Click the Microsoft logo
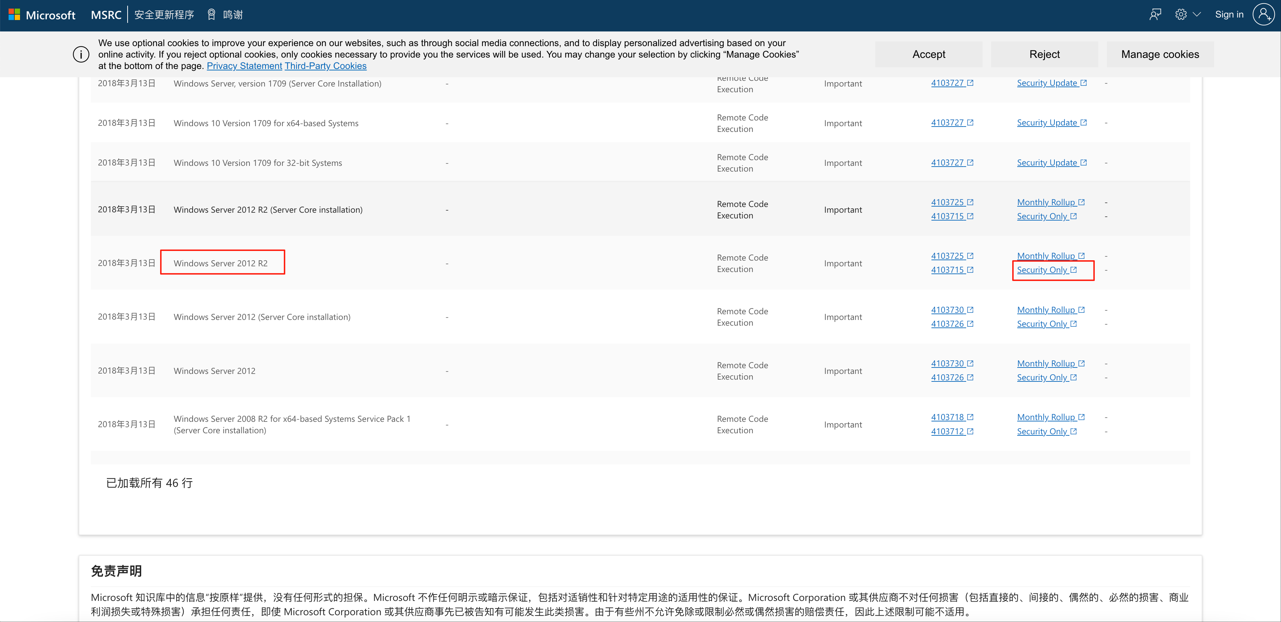The height and width of the screenshot is (622, 1281). point(42,15)
